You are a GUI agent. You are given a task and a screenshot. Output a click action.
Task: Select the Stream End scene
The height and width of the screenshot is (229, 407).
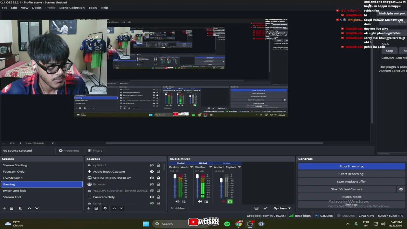point(42,197)
